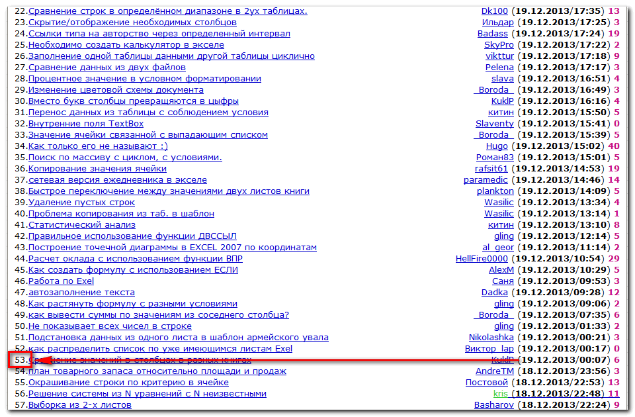Visit author Pelena's profile
635x417 pixels.
(x=500, y=68)
